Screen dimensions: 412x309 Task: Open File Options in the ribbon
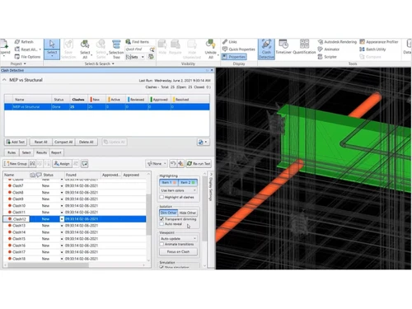(27, 57)
